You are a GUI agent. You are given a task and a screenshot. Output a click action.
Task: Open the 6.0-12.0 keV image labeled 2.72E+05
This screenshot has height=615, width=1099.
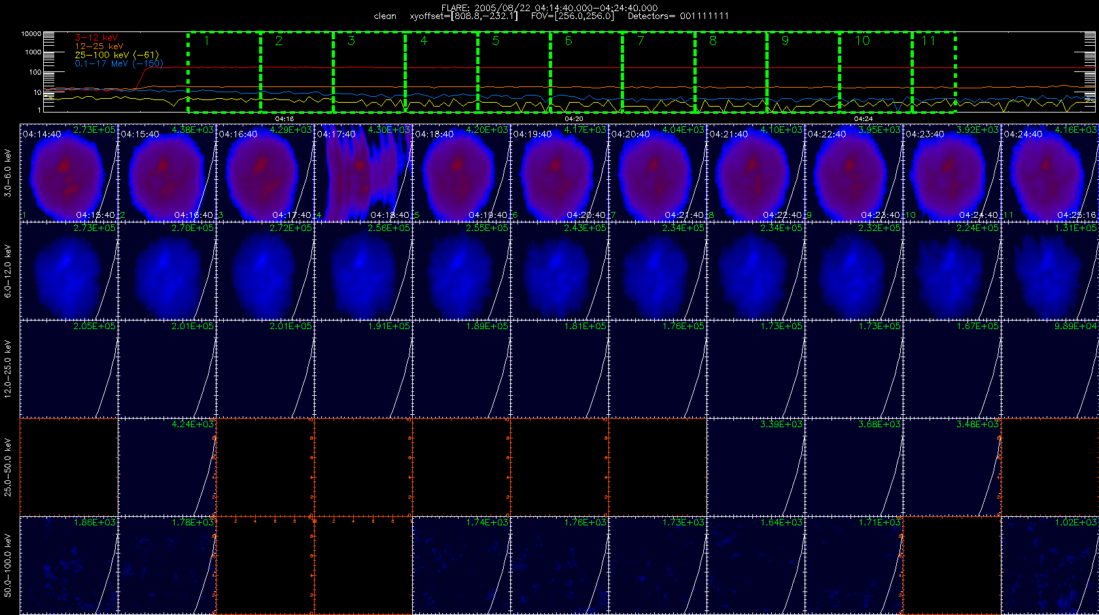pos(265,271)
